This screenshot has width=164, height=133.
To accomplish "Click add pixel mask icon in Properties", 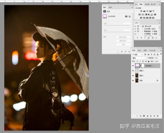I will (x=126, y=16).
